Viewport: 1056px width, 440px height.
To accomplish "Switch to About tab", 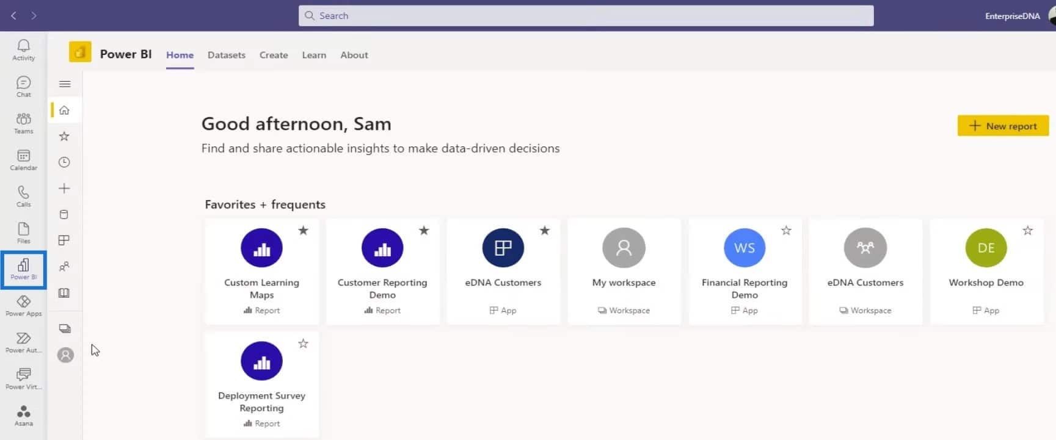I will click(x=354, y=55).
